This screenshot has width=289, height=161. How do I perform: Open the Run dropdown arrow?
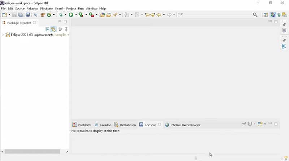pyautogui.click(x=76, y=15)
